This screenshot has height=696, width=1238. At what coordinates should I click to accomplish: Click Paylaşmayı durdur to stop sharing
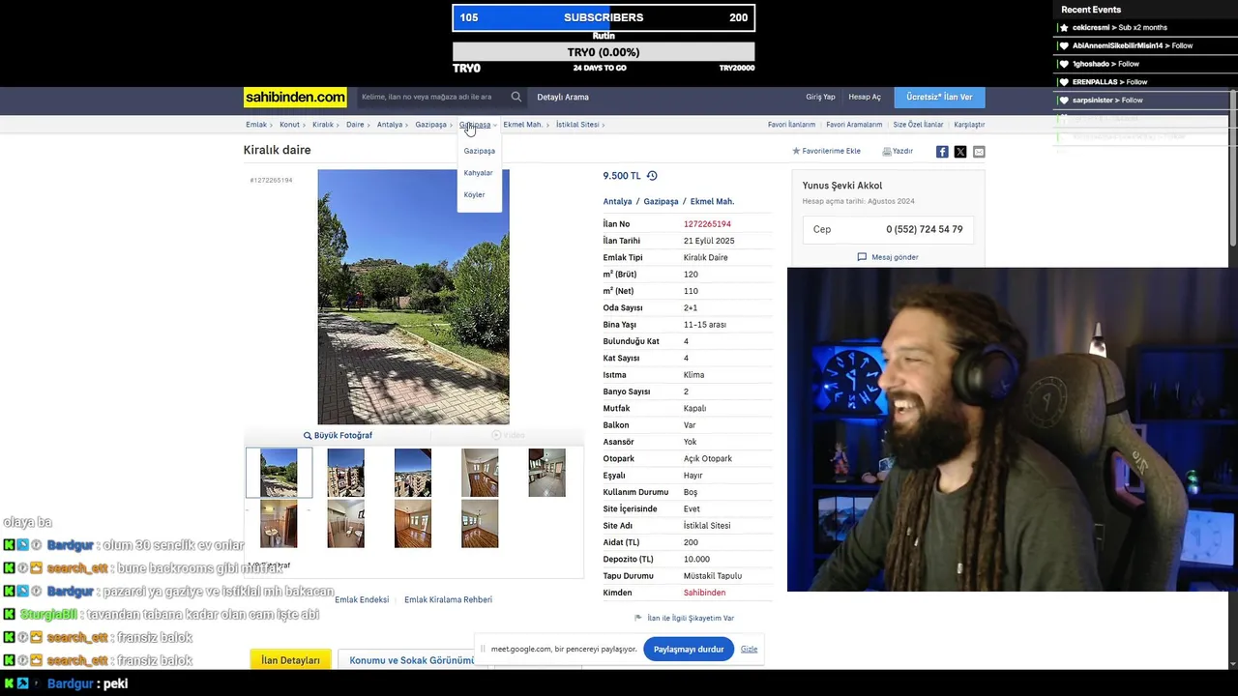(688, 649)
